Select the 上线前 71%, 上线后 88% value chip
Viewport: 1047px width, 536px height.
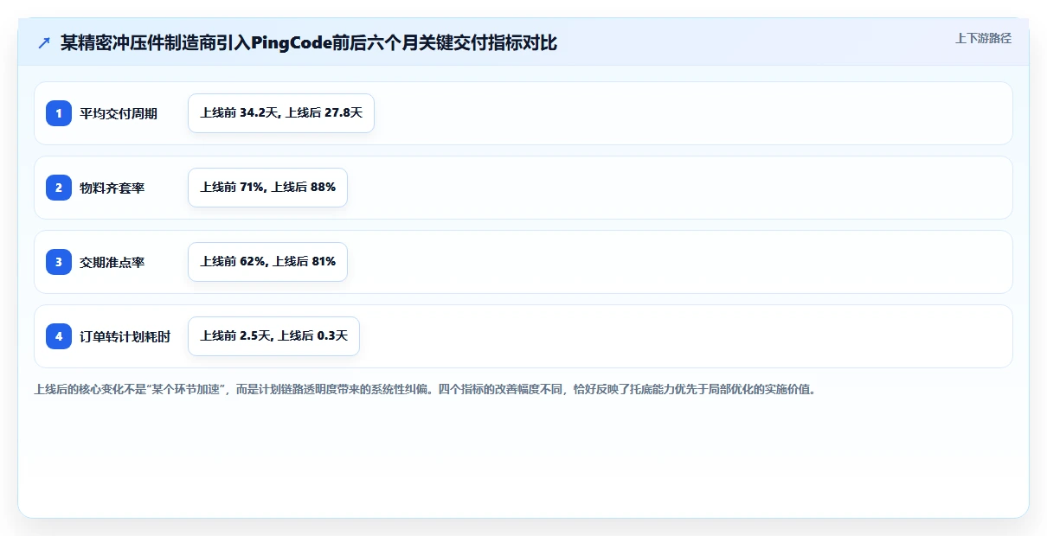(267, 188)
